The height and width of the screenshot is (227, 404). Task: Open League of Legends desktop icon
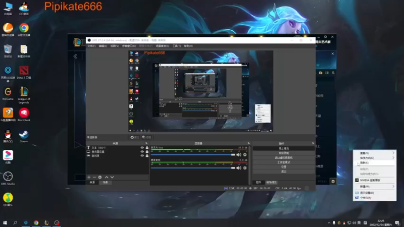24,95
